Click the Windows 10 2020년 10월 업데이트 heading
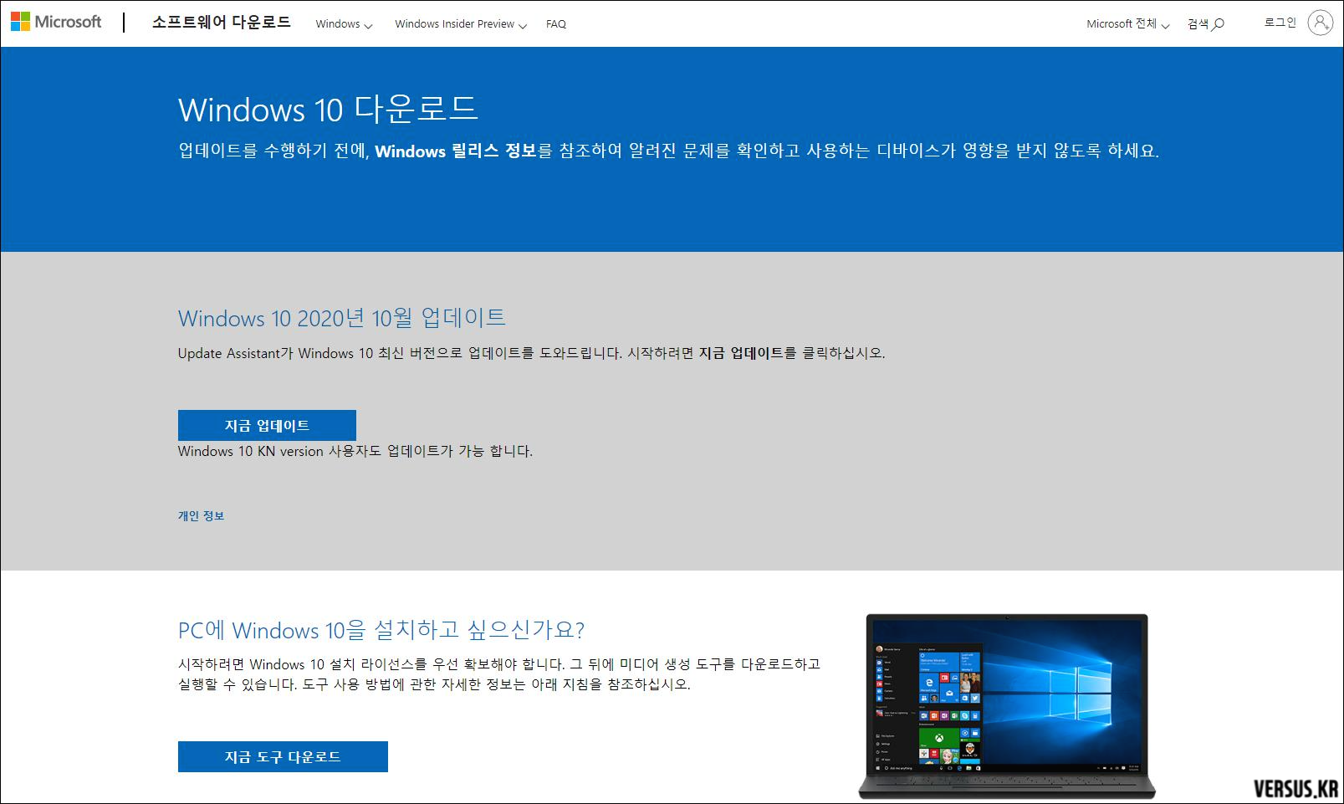1344x804 pixels. (x=342, y=318)
